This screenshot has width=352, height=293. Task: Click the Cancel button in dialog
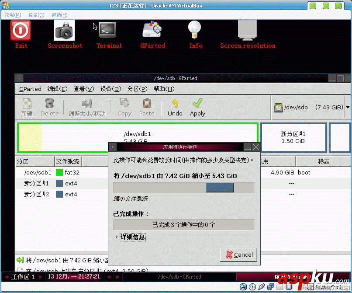238,255
